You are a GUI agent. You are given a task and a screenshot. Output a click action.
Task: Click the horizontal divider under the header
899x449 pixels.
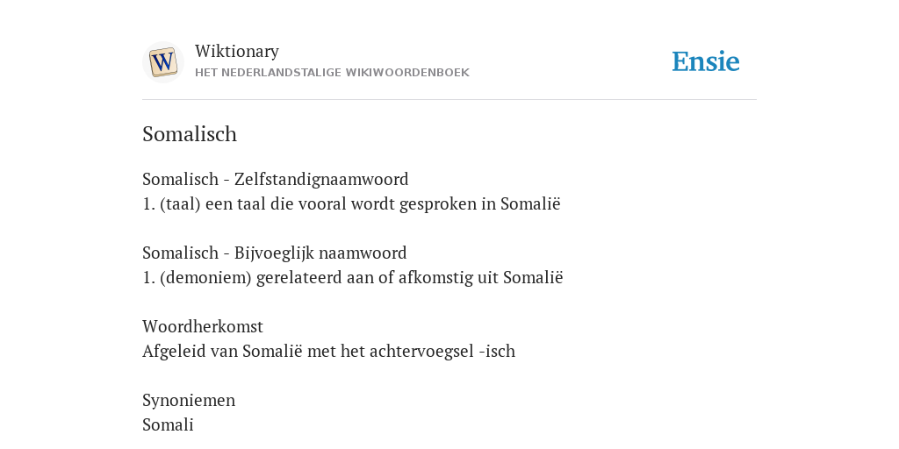coord(449,100)
